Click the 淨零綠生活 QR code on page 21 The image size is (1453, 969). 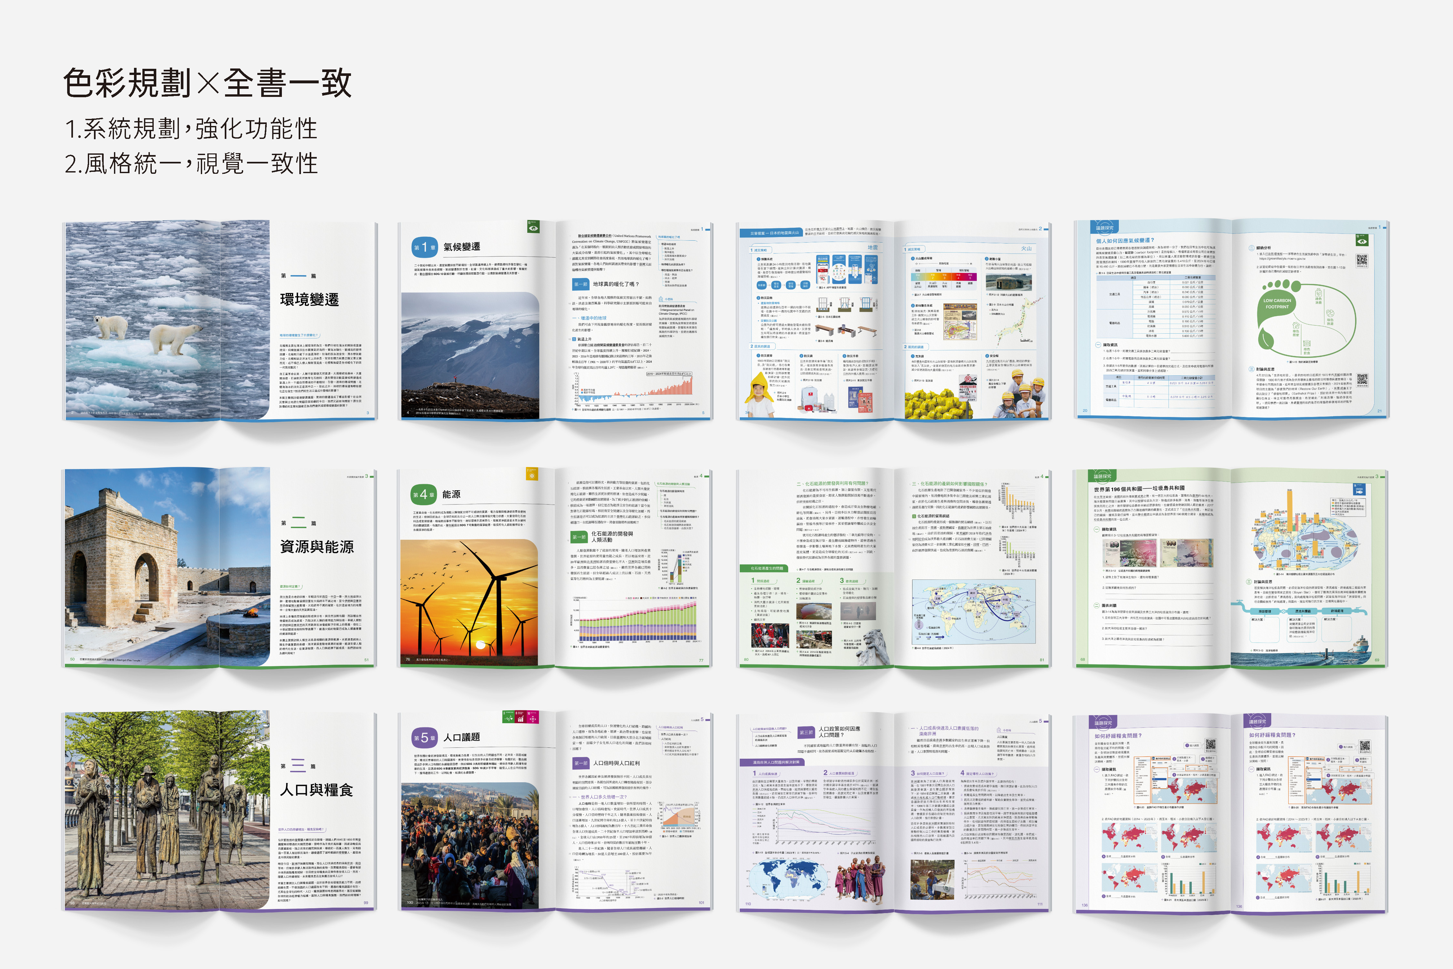pyautogui.click(x=1362, y=260)
